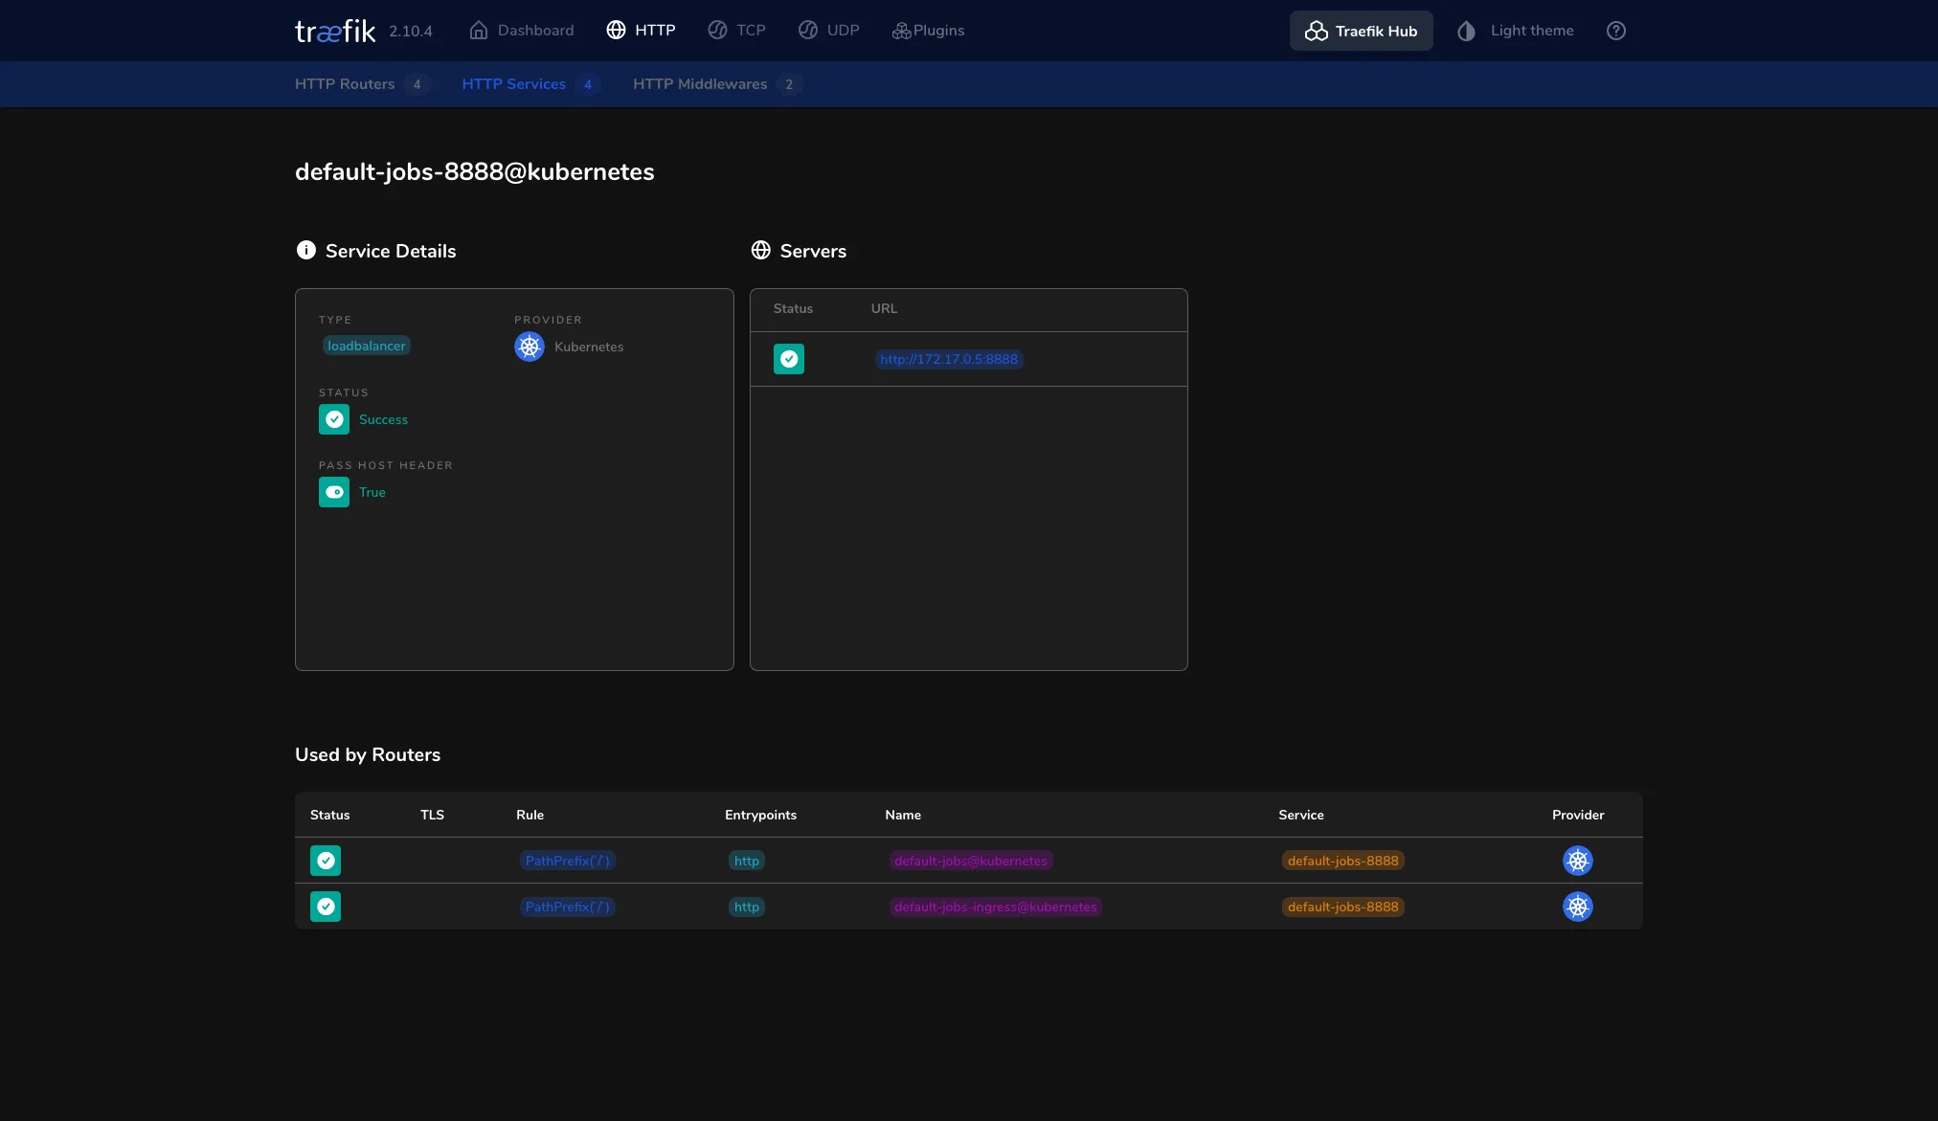Select the HTTP navigation item
Viewport: 1938px width, 1121px height.
[x=641, y=31]
